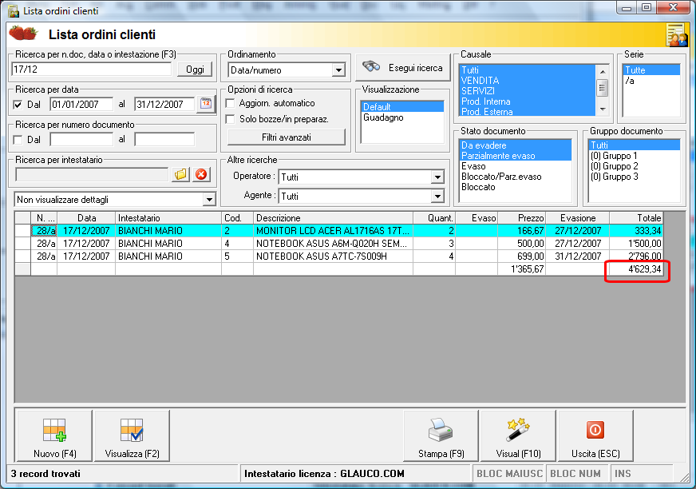Image resolution: width=696 pixels, height=489 pixels.
Task: Click document number Dal input field
Action: click(81, 139)
